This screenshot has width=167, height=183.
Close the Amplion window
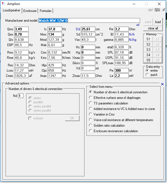(159, 4)
